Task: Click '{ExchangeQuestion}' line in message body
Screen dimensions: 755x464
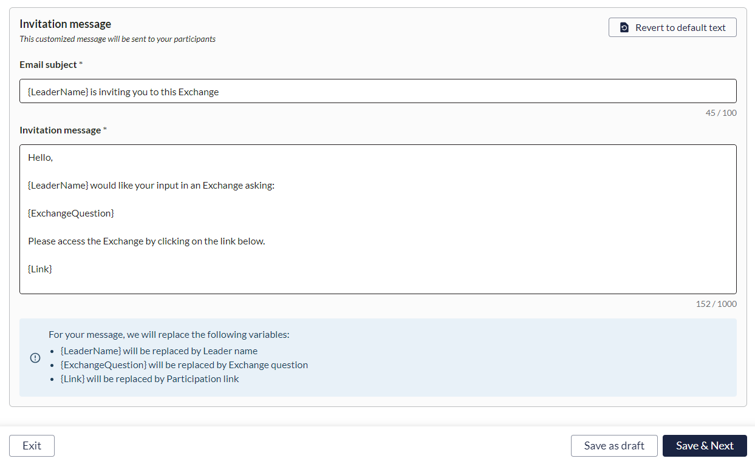Action: pos(71,214)
